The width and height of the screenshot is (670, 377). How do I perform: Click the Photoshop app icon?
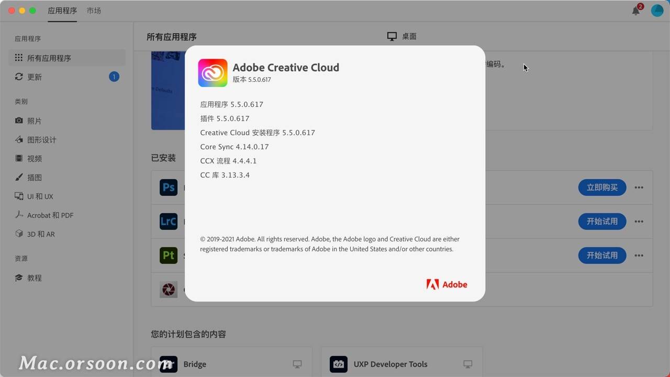click(169, 187)
